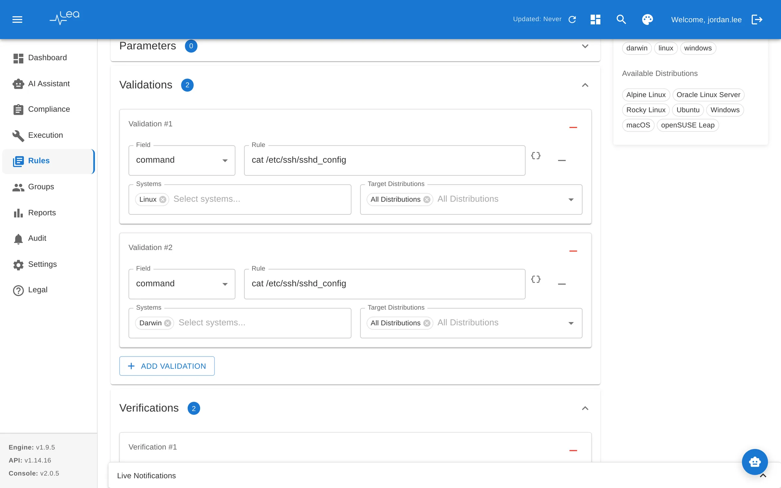
Task: Click gray minus beside Validation #2 rule field
Action: 562,284
